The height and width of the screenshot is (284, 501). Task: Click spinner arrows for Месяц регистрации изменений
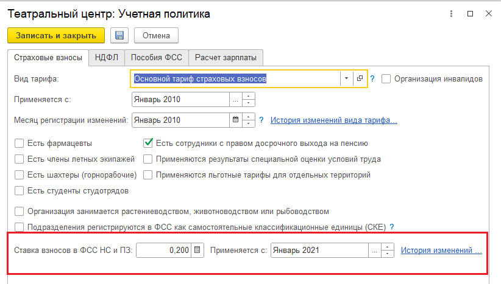(x=248, y=120)
